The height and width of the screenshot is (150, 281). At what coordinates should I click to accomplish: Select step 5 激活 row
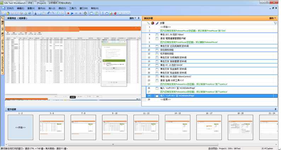coord(209,38)
